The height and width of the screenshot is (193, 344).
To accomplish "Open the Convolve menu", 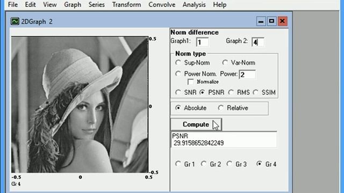I will (x=162, y=5).
